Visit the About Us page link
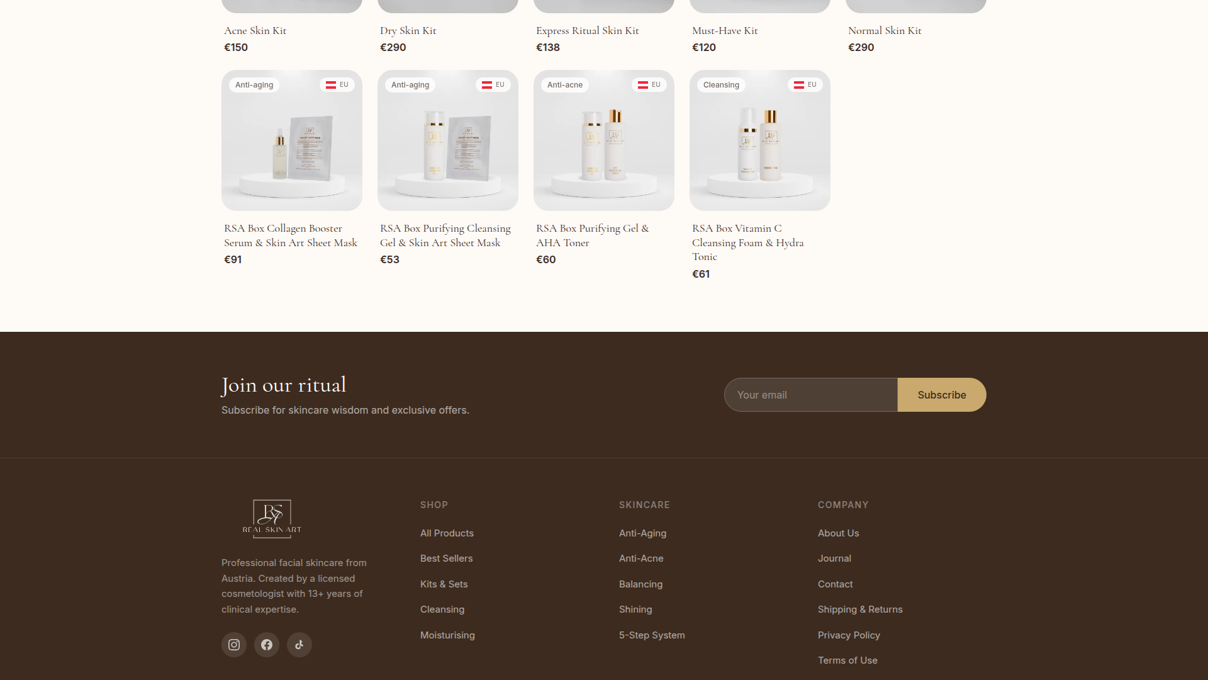1208x680 pixels. (x=838, y=533)
